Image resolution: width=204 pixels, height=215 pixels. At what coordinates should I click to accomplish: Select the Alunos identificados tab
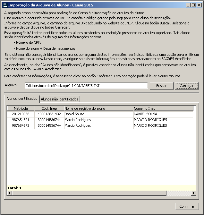click(x=21, y=99)
